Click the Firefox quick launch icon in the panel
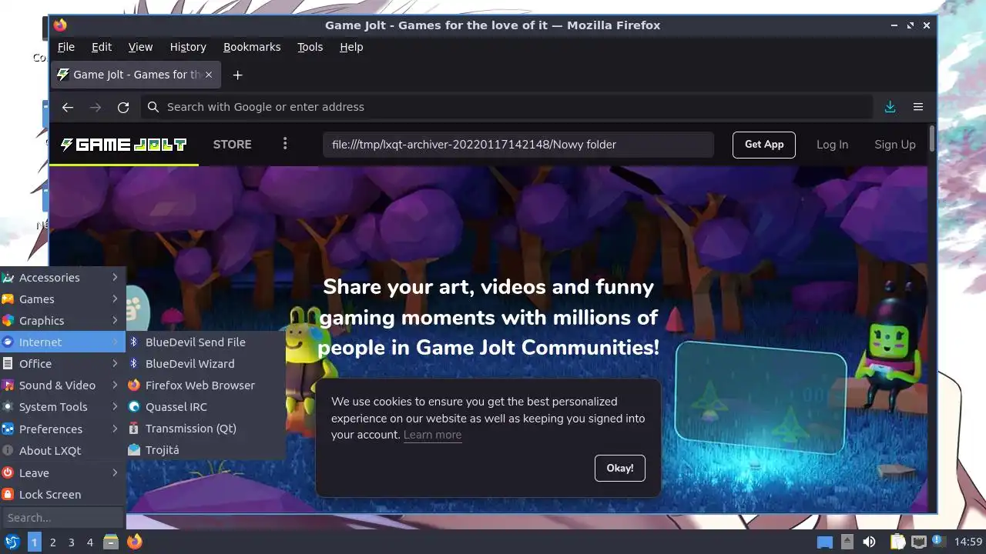 pos(134,542)
